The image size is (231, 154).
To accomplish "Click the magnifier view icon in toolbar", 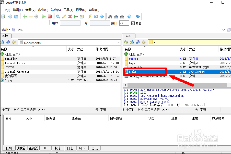I will pos(58,17).
